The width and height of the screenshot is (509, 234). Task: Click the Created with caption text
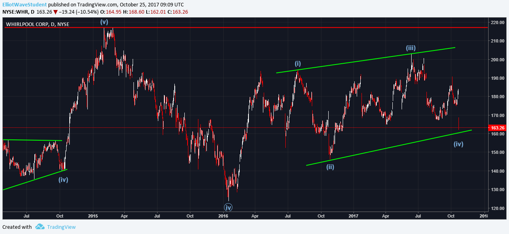(17, 227)
